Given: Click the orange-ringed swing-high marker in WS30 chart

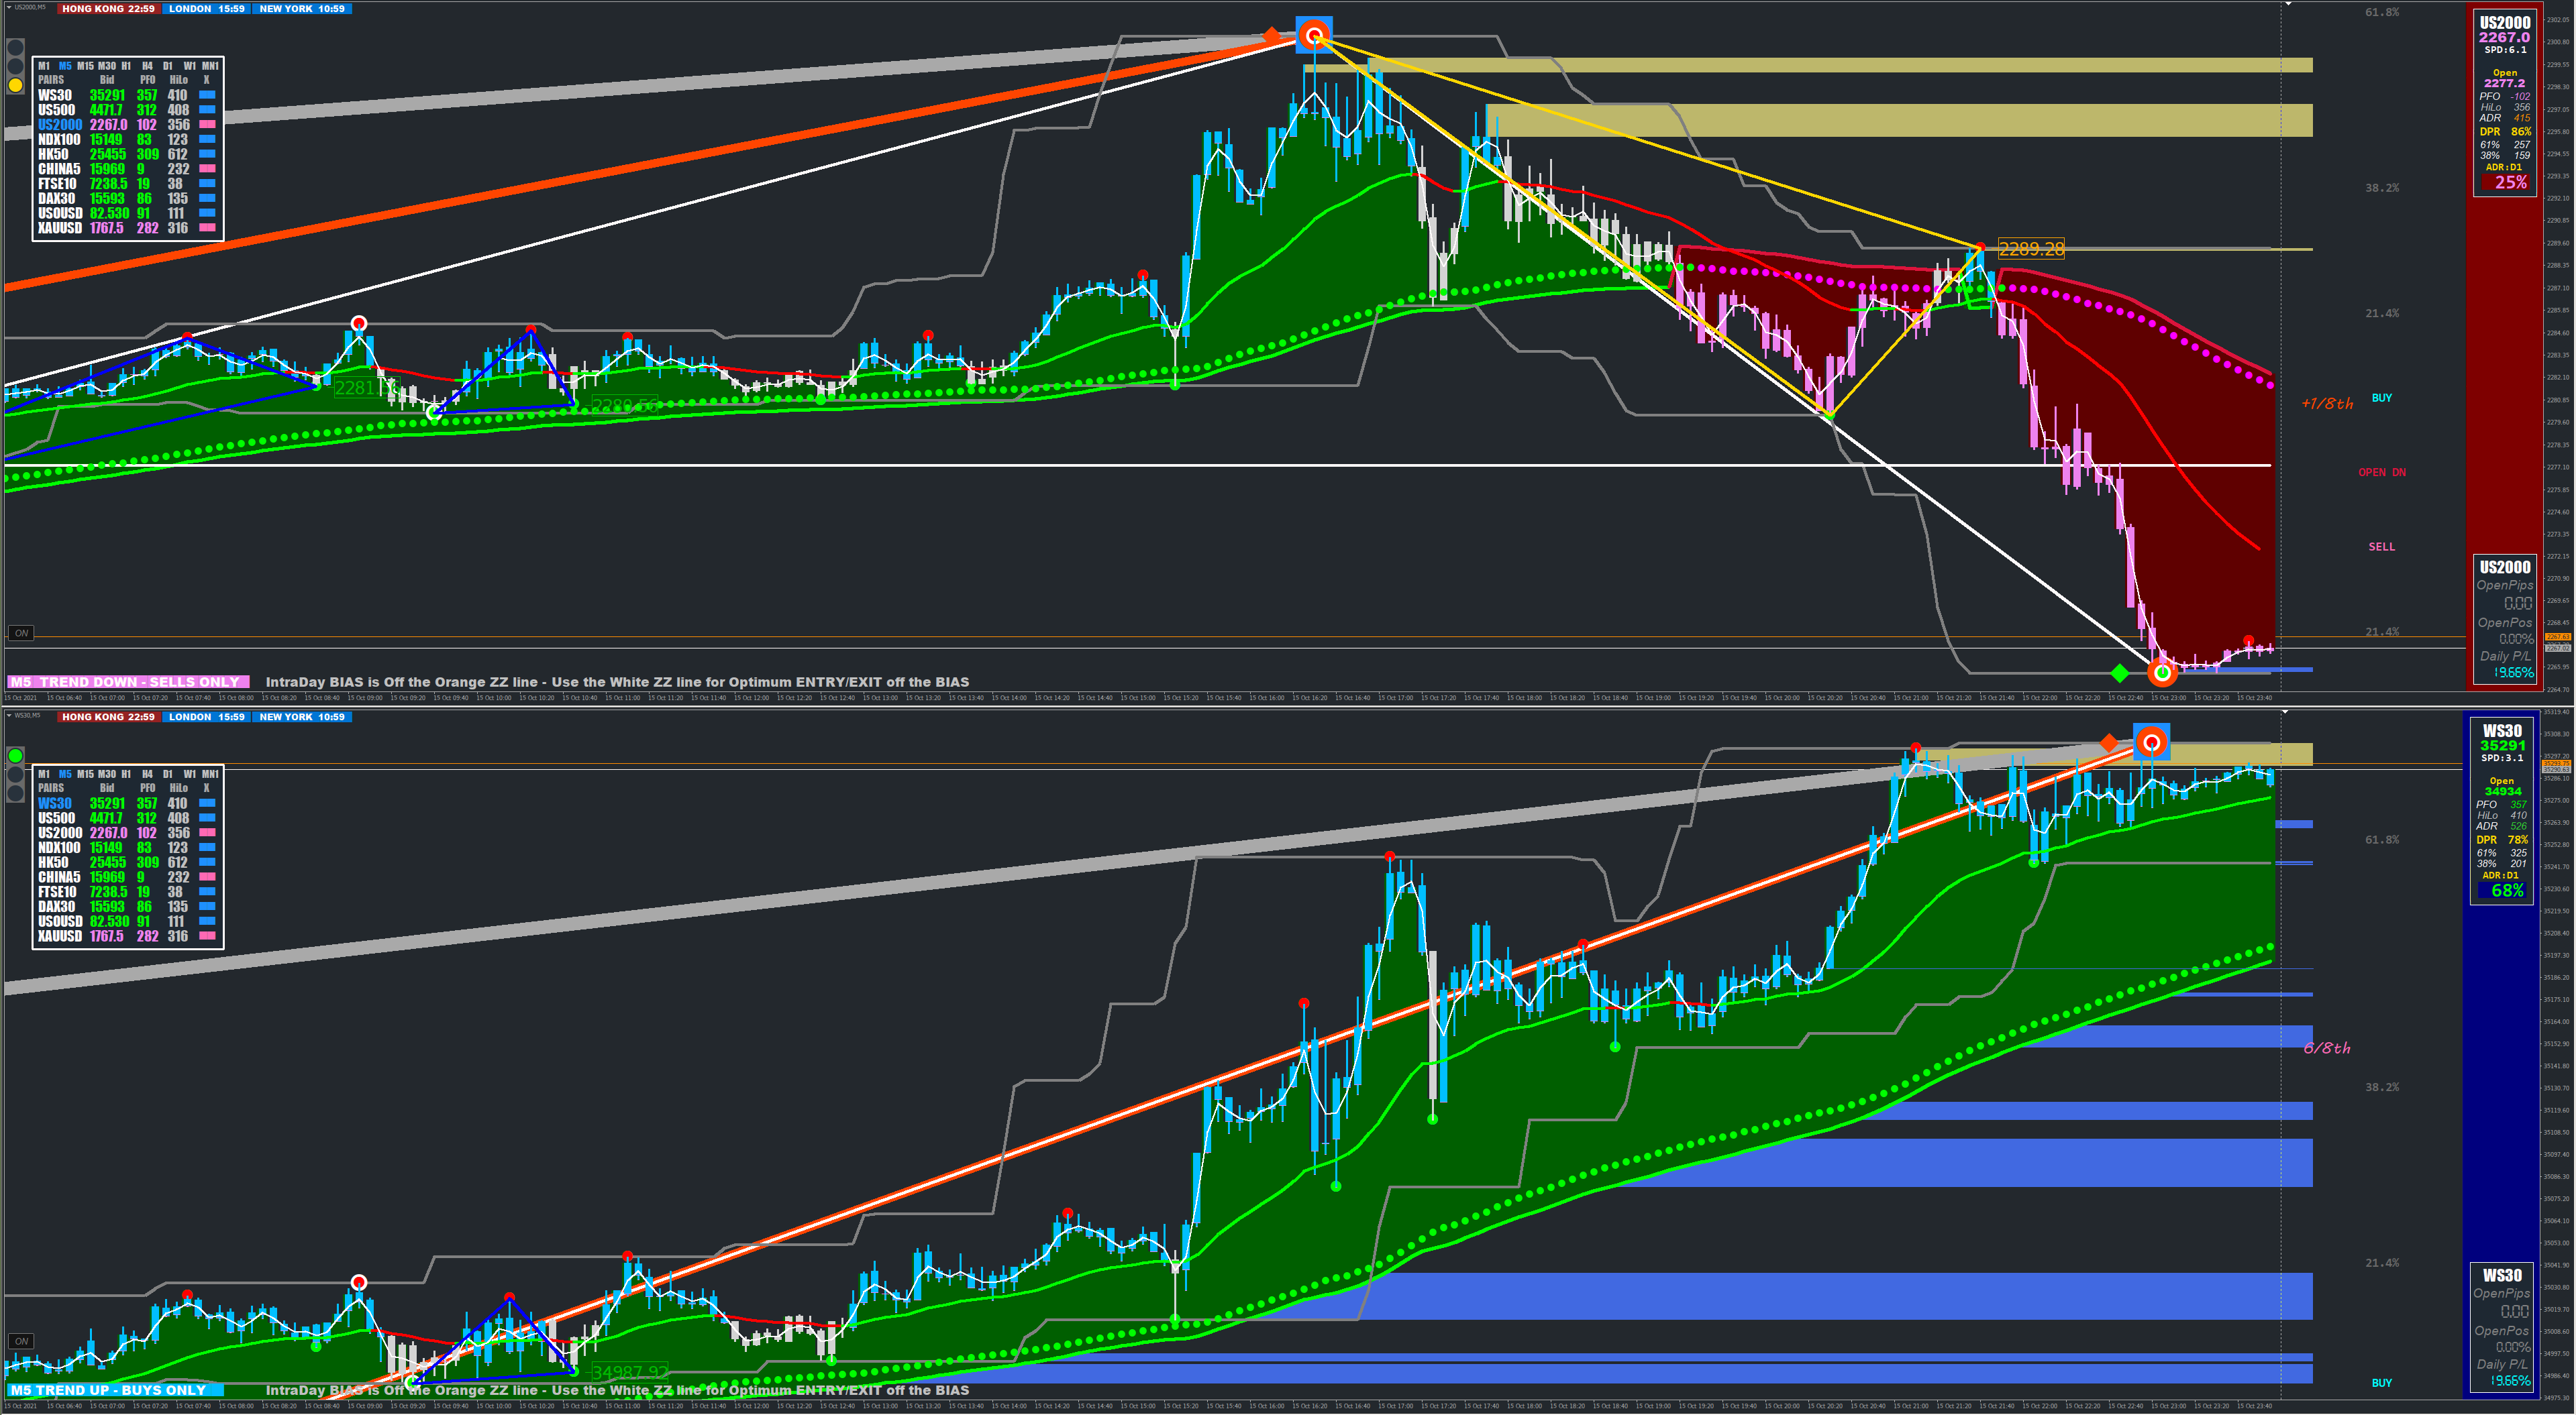Looking at the screenshot, I should [x=2151, y=742].
